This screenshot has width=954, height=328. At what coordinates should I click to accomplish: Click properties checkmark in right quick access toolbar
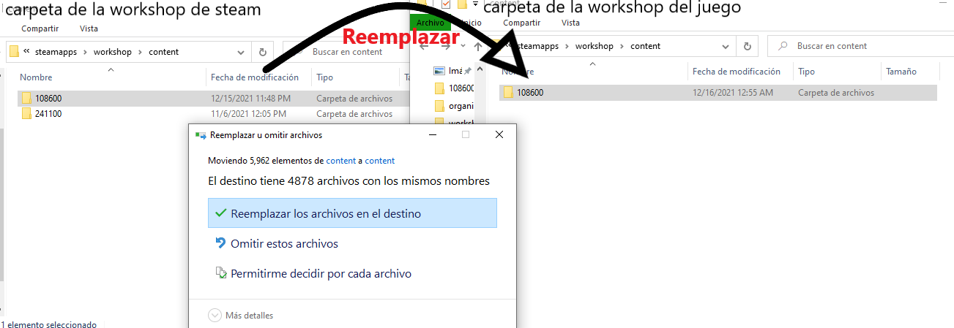pyautogui.click(x=446, y=4)
